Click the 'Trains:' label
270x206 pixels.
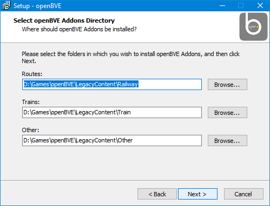coord(31,102)
